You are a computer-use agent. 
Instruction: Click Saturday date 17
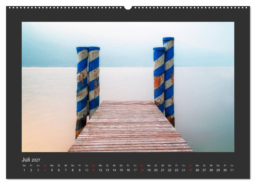pos(135,170)
